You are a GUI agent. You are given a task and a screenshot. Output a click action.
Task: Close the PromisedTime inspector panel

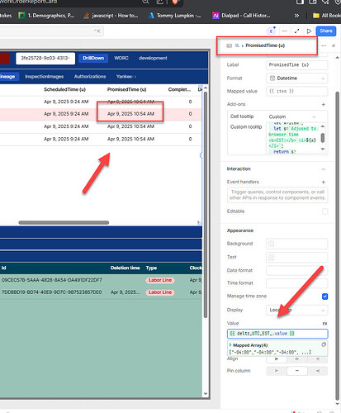pyautogui.click(x=334, y=45)
